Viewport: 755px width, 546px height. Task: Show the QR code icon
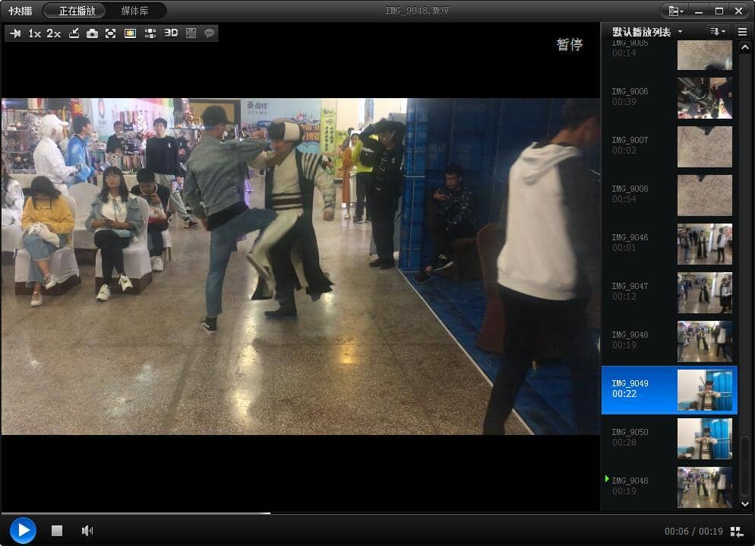click(x=191, y=33)
